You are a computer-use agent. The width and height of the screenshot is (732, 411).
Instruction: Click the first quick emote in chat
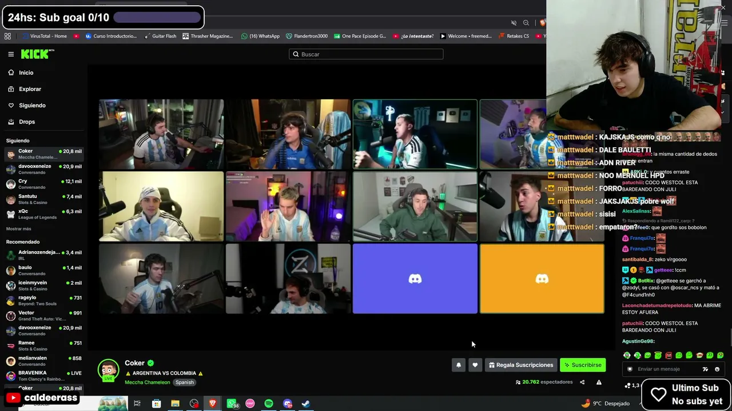627,356
